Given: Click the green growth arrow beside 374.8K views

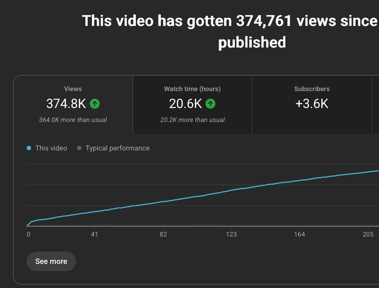Looking at the screenshot, I should tap(94, 104).
